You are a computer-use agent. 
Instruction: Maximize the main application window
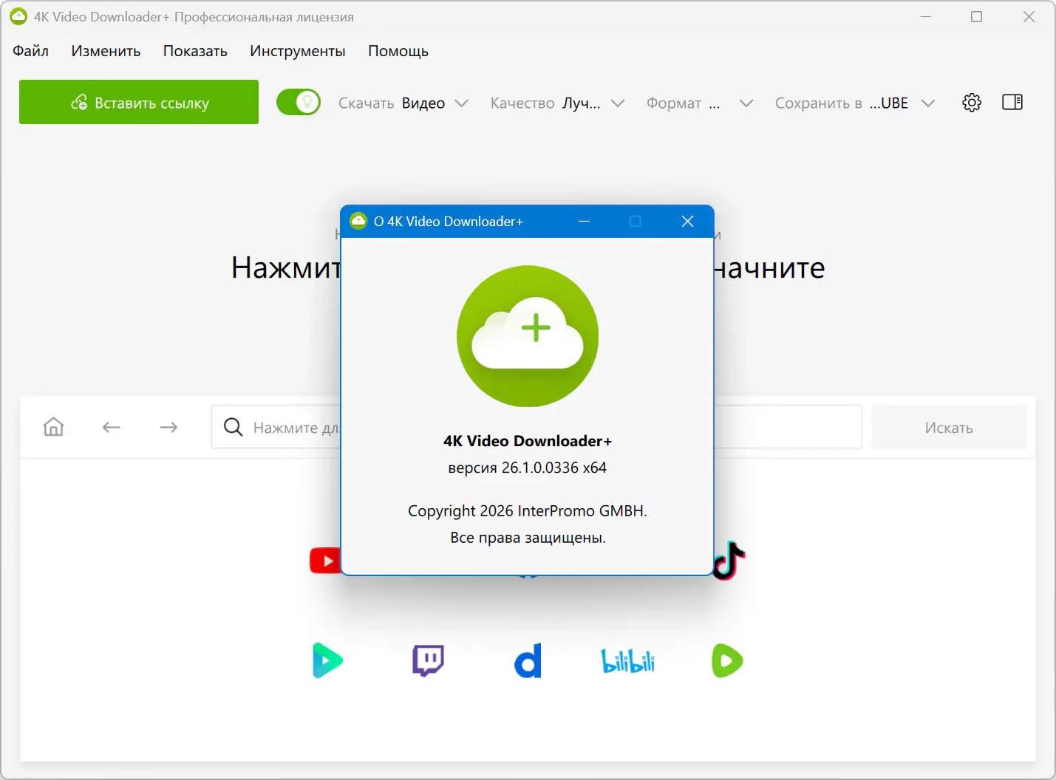(976, 16)
